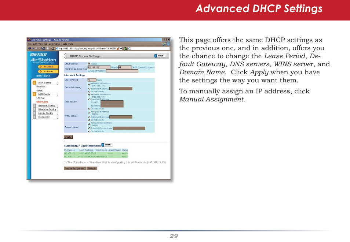Click the DNS Primary address field
This screenshot has height=242, width=350.
(112, 102)
